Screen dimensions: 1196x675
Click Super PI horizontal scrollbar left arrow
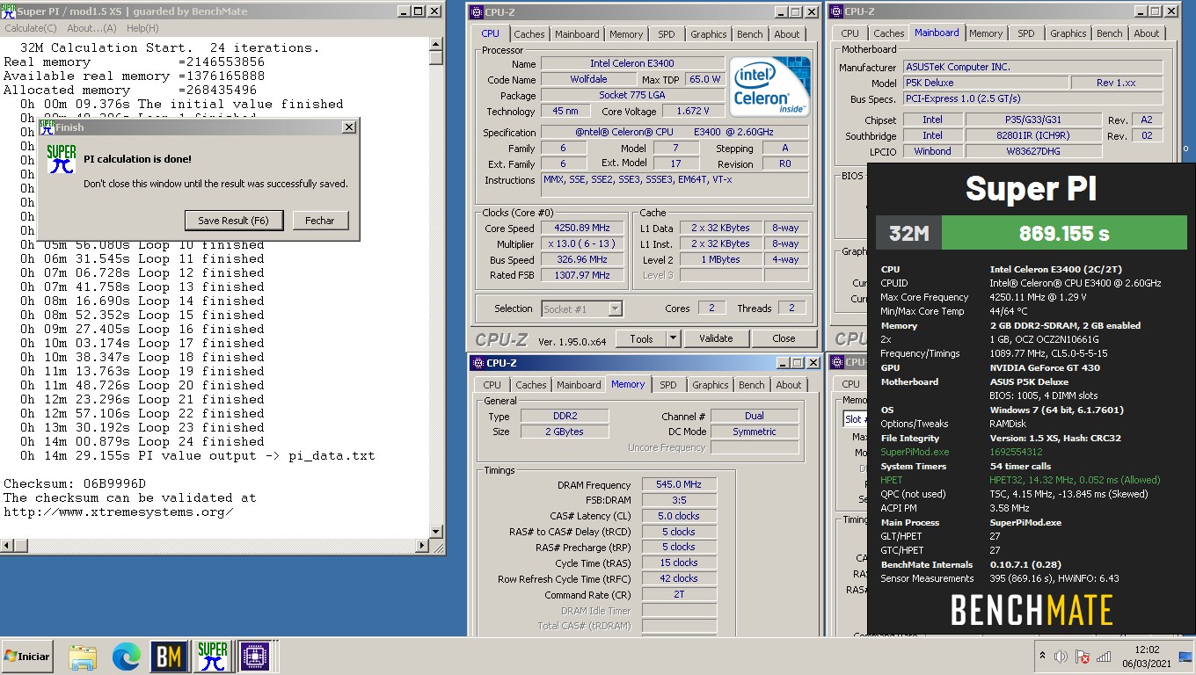pos(7,547)
